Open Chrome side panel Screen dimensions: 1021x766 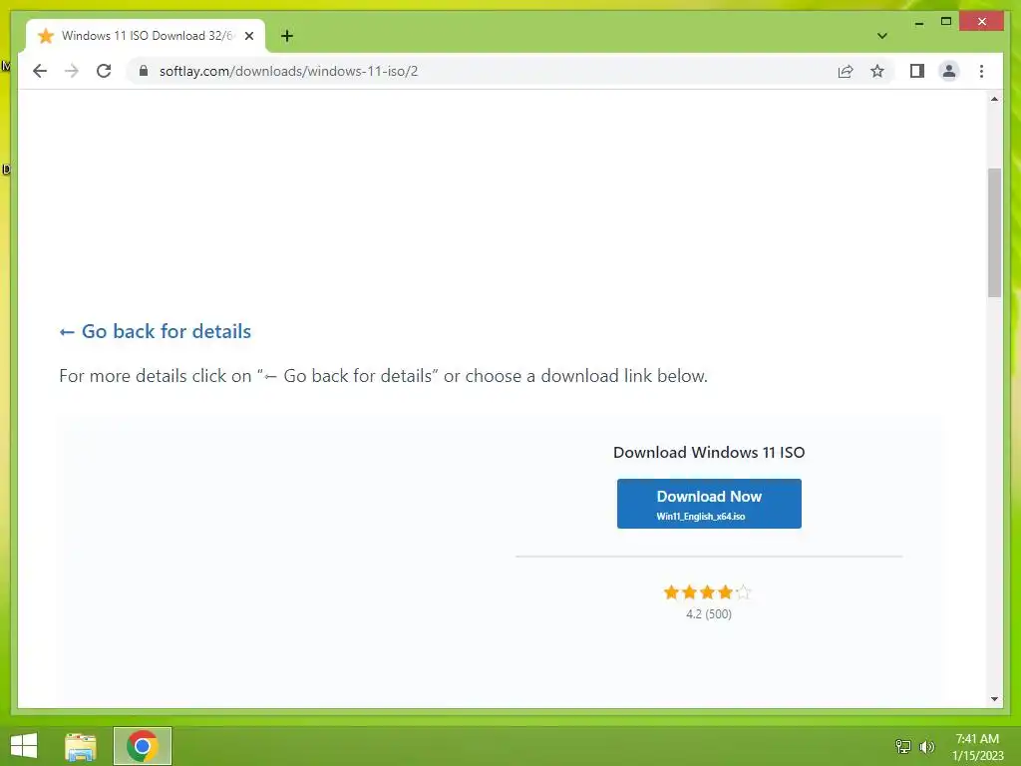click(x=917, y=71)
